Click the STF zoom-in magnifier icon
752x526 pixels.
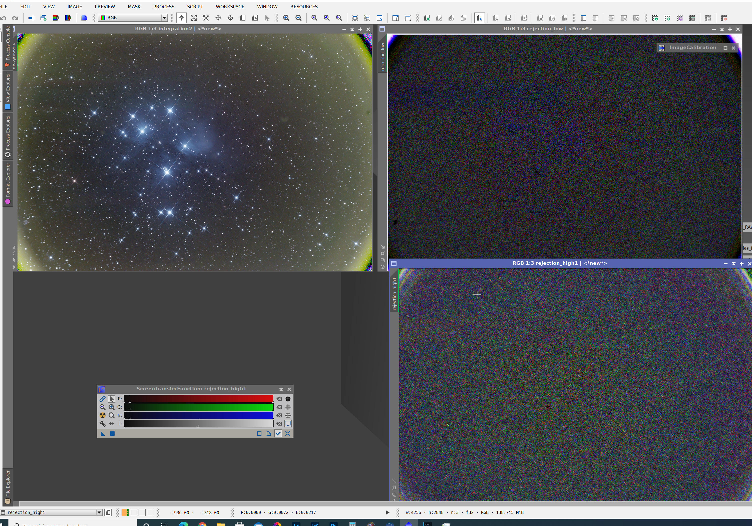pos(111,407)
